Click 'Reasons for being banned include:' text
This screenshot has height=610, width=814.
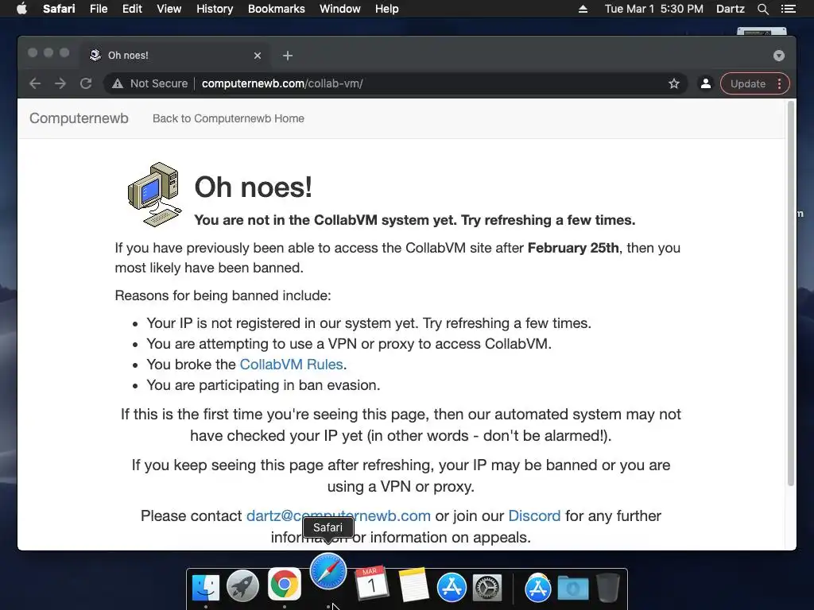pyautogui.click(x=223, y=295)
